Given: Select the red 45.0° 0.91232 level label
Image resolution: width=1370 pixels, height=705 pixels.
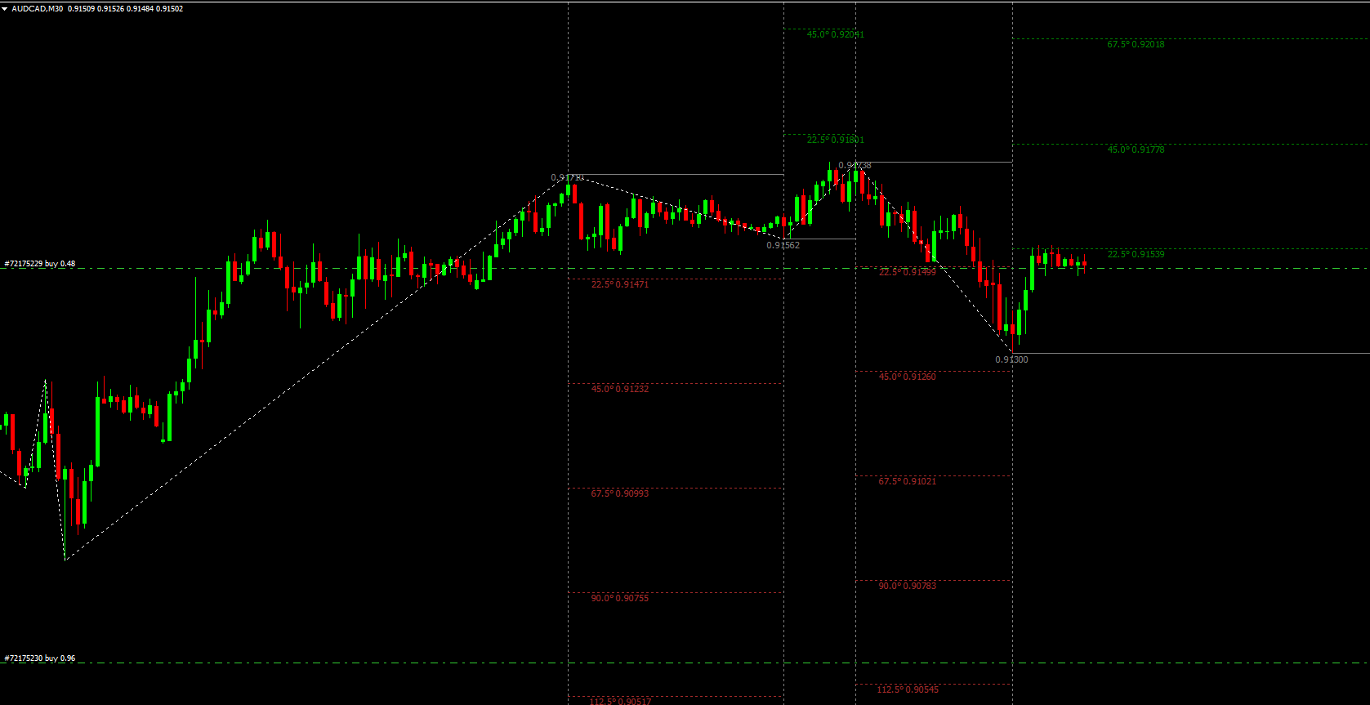Looking at the screenshot, I should 619,389.
